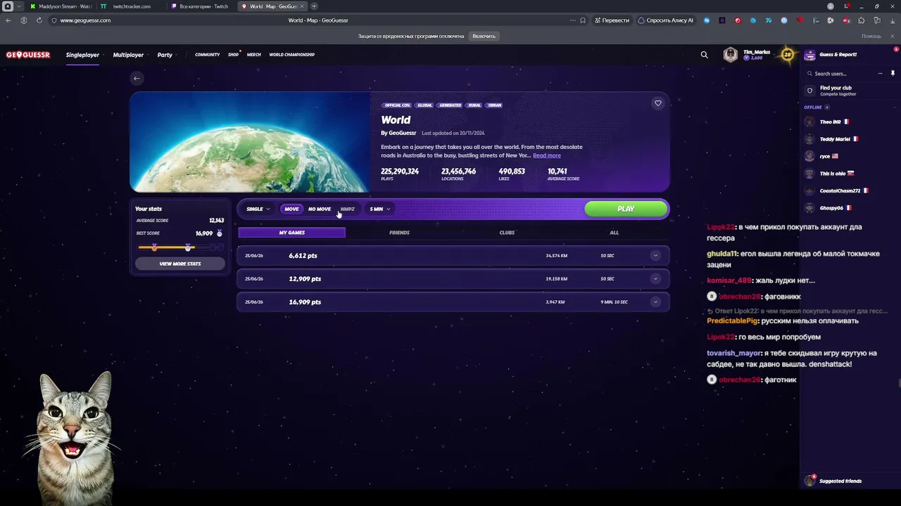Bookmark this page in the address bar
The image size is (901, 506).
[583, 20]
